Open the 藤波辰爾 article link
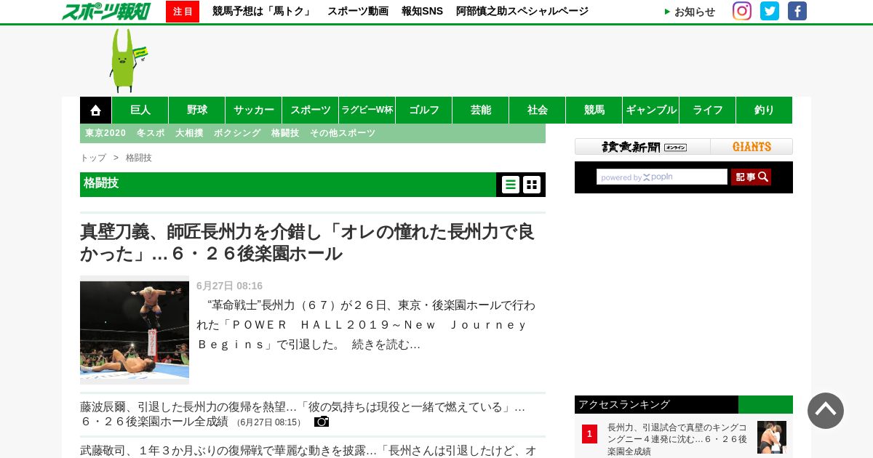The height and width of the screenshot is (458, 873). click(x=303, y=414)
